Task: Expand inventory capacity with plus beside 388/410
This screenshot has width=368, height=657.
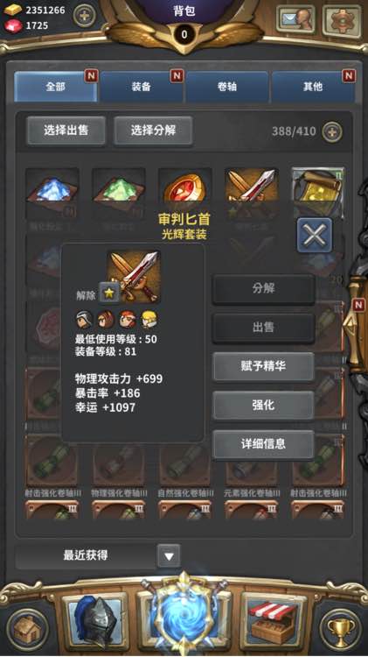Action: point(332,132)
